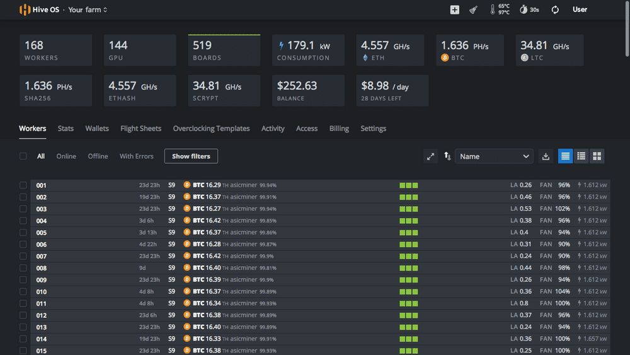The height and width of the screenshot is (355, 630).
Task: Check the checkbox for worker 001
Action: [x=23, y=185]
